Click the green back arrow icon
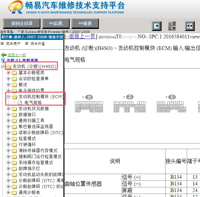The image size is (200, 197). (4, 55)
